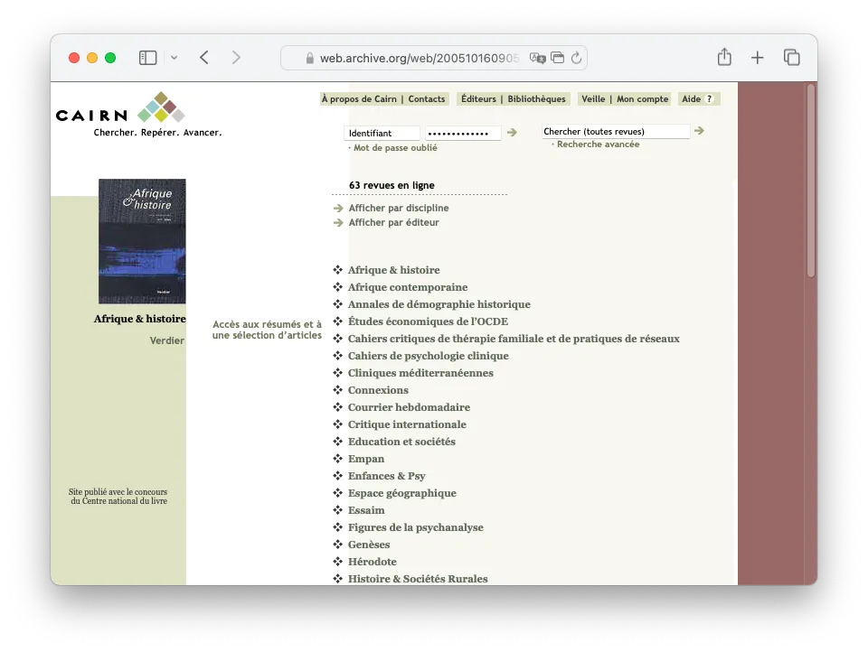Select Afficher par discipline
The width and height of the screenshot is (868, 652).
point(399,209)
